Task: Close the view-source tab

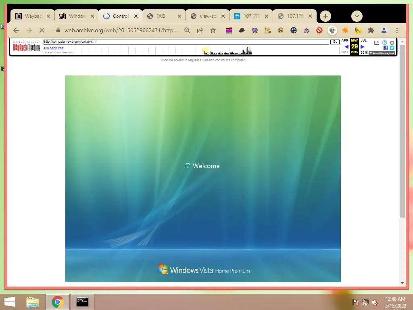Action: click(x=223, y=16)
